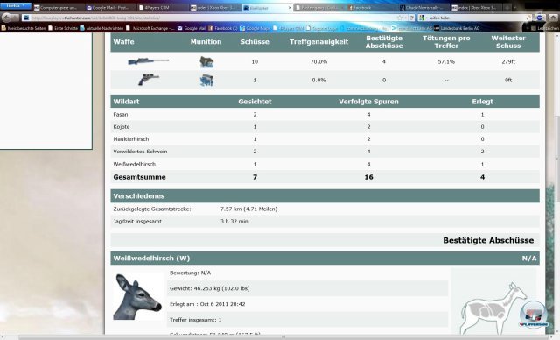
Task: Click the Maultierhirsch species row
Action: click(325, 139)
